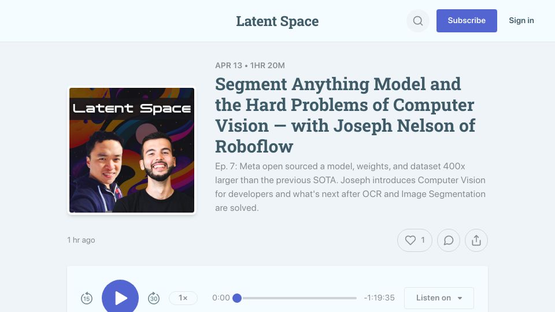Viewport: 555px width, 312px height.
Task: Rewind 15 seconds
Action: point(86,298)
